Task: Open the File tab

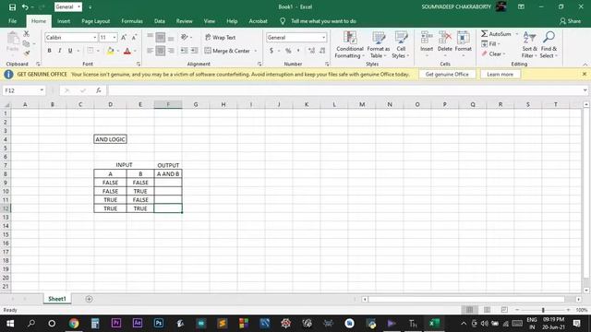Action: point(12,21)
